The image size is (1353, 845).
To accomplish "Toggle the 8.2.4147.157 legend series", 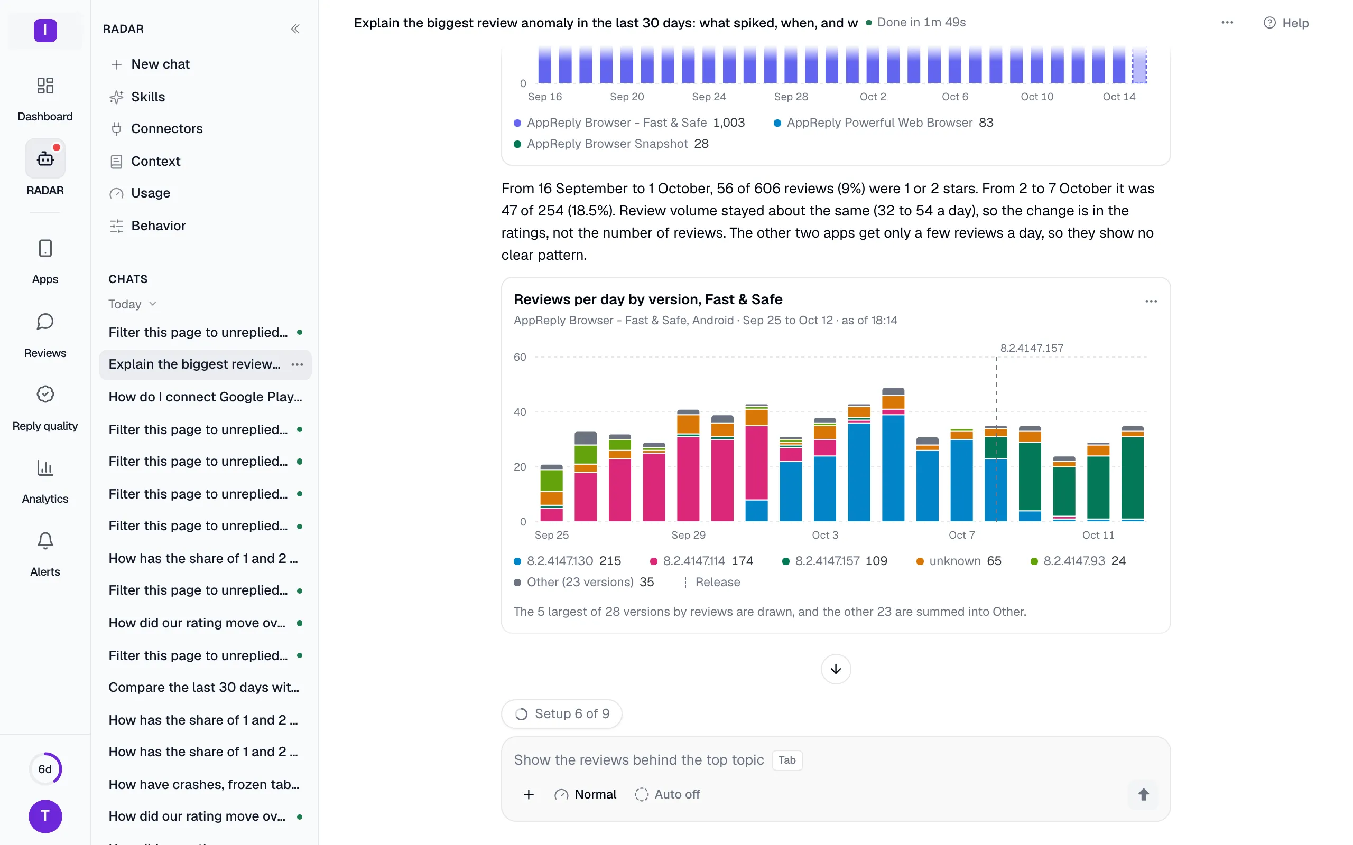I will 835,560.
